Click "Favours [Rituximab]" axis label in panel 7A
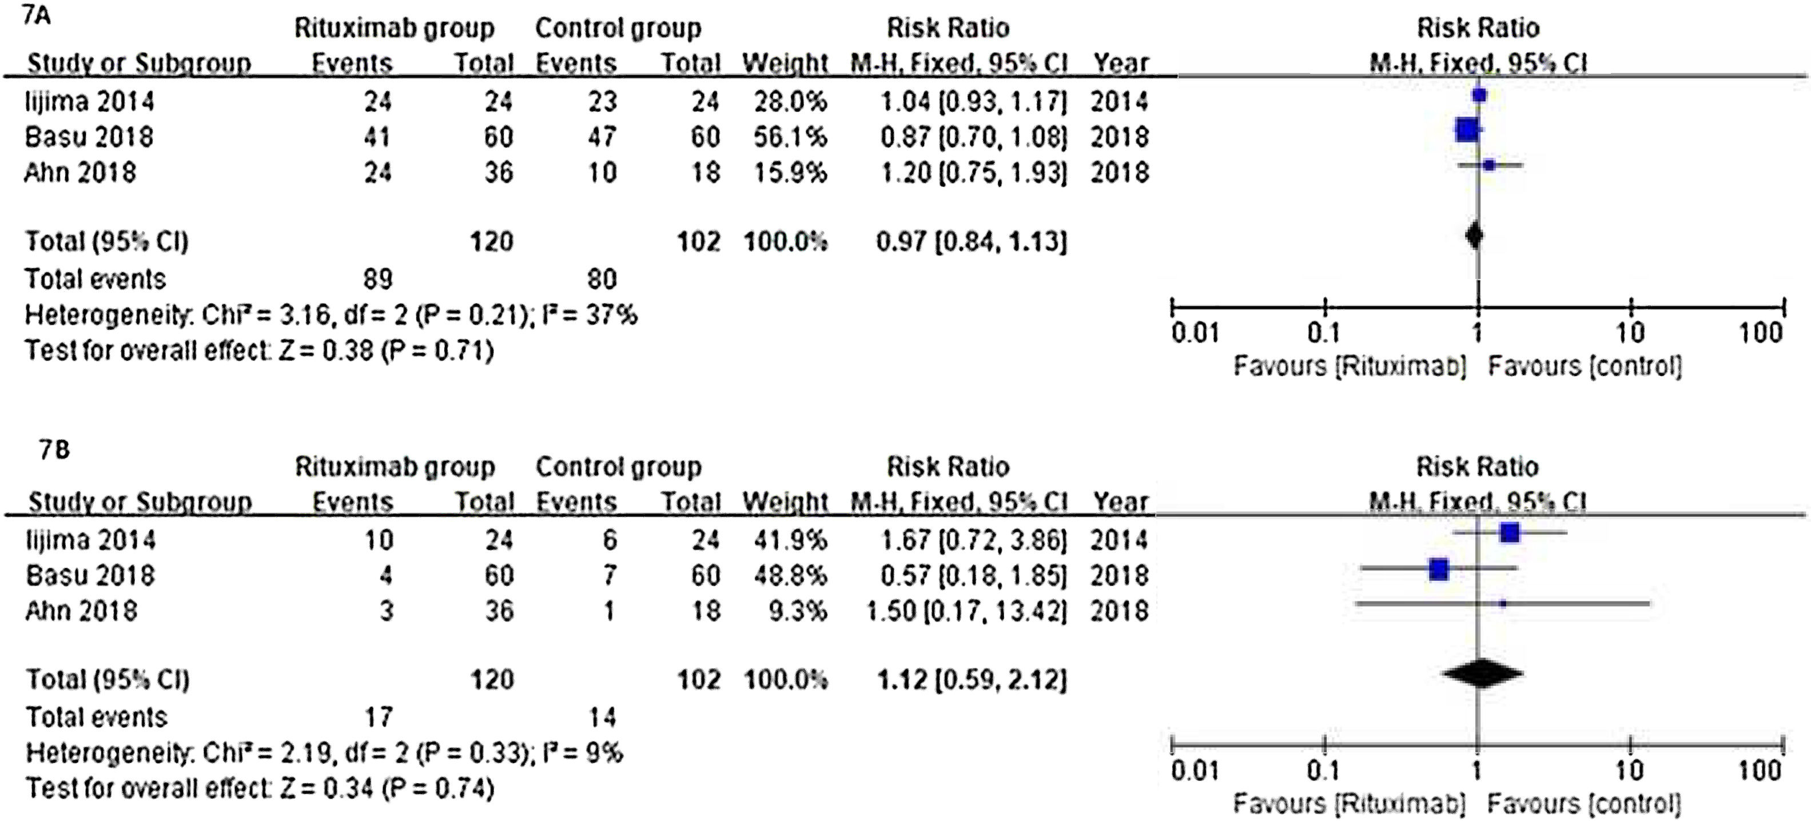Screen dimensions: 1811x821 (1349, 366)
